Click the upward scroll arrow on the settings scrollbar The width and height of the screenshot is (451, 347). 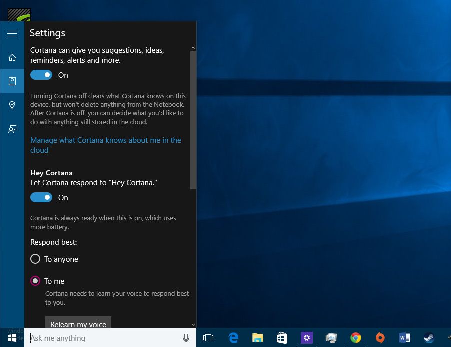pos(193,47)
